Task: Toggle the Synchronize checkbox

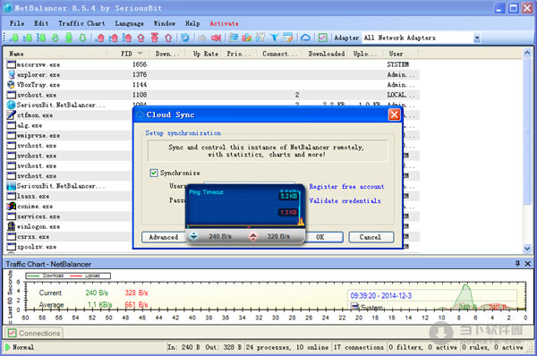Action: tap(153, 173)
